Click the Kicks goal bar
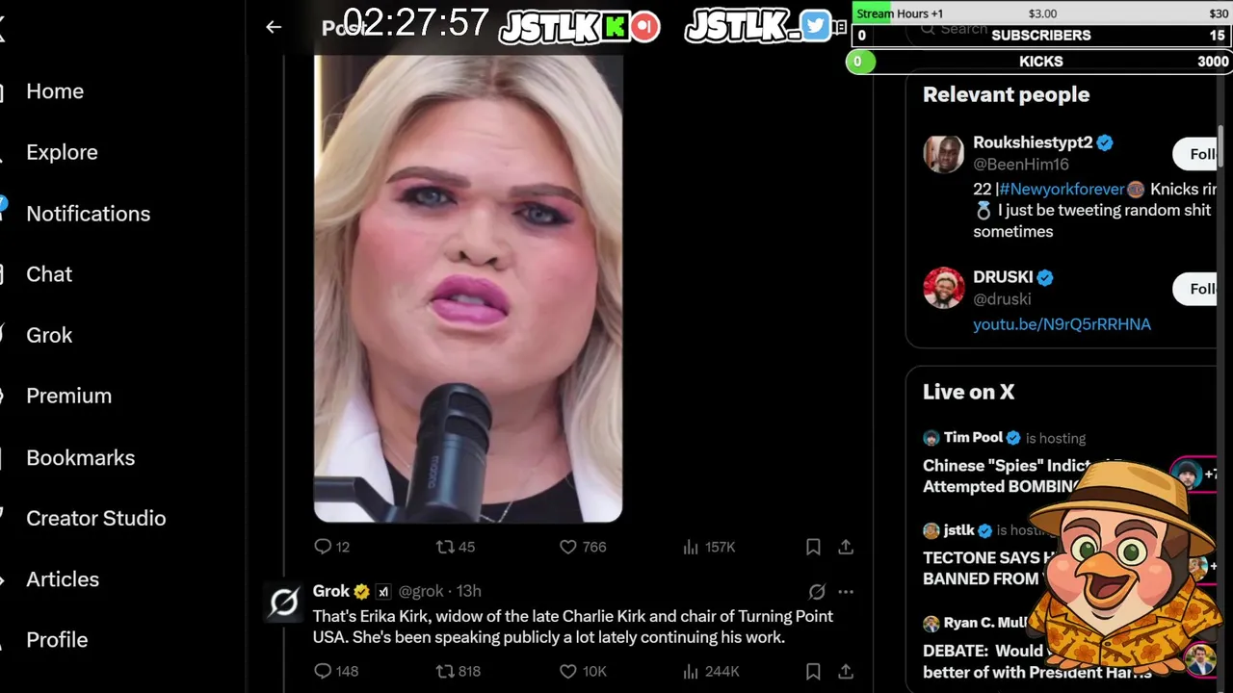This screenshot has height=693, width=1233. (x=1041, y=61)
